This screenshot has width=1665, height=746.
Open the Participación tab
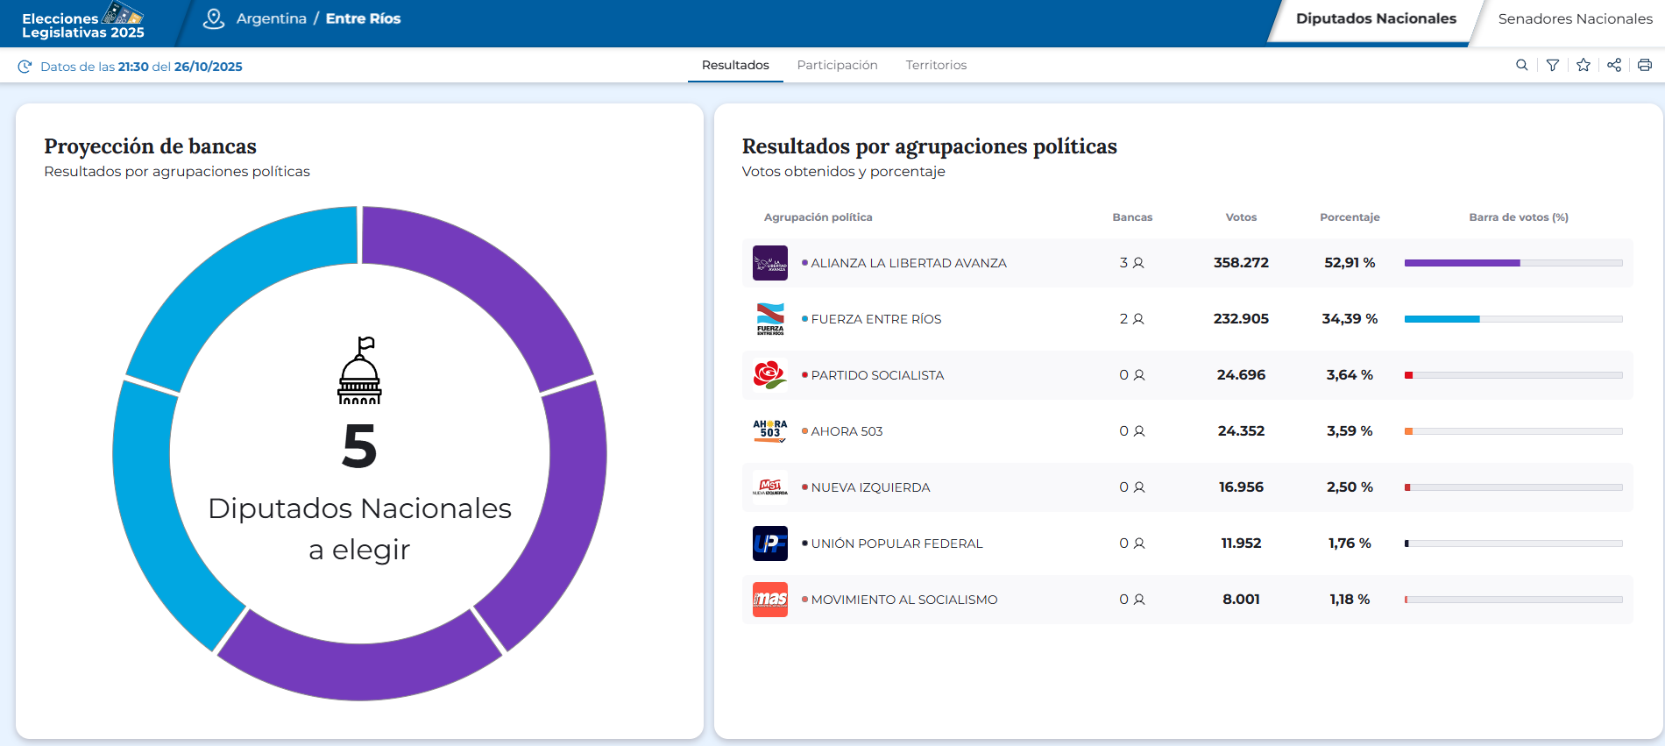[x=837, y=65]
